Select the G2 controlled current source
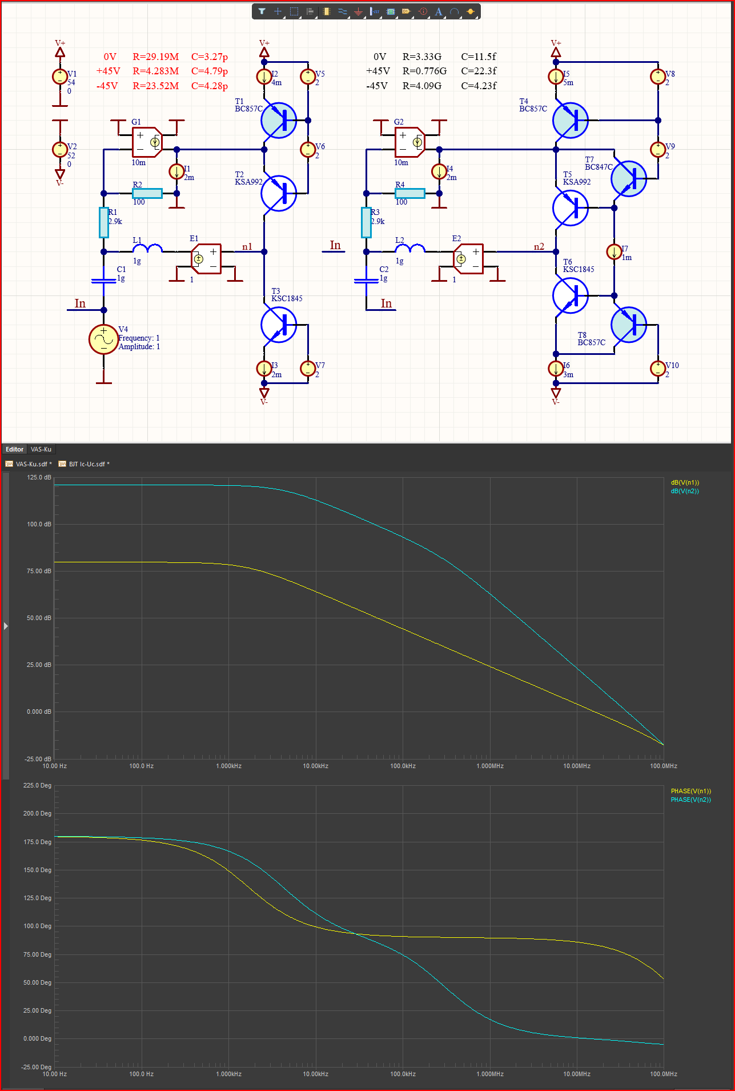 (x=410, y=142)
